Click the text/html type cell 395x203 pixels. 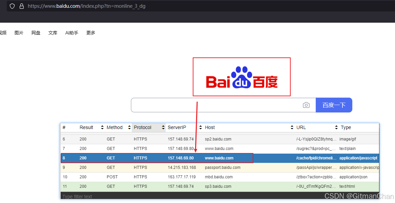[x=347, y=186]
